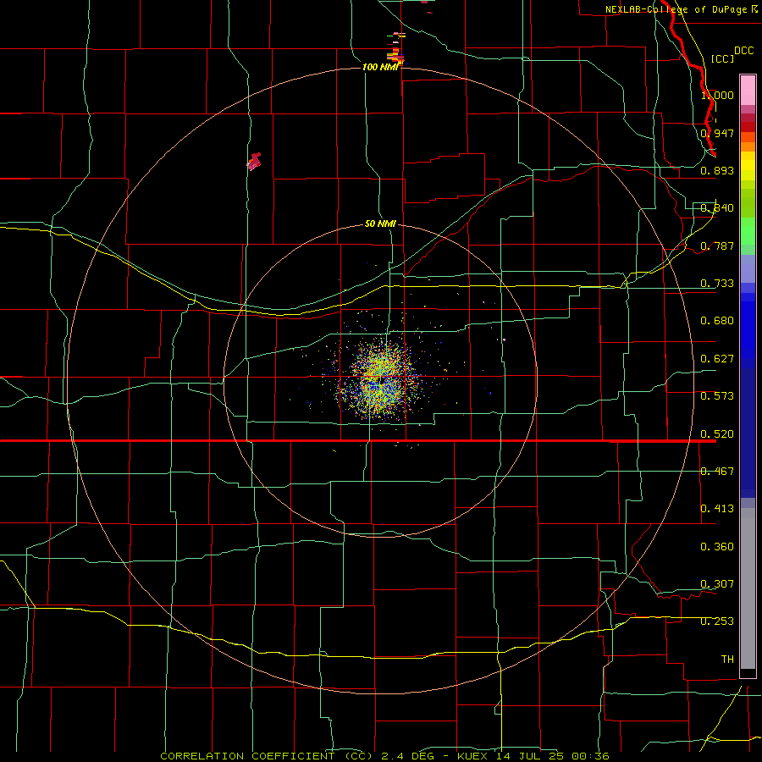This screenshot has width=762, height=762.
Task: Click the [CC] units label
Action: coord(722,58)
